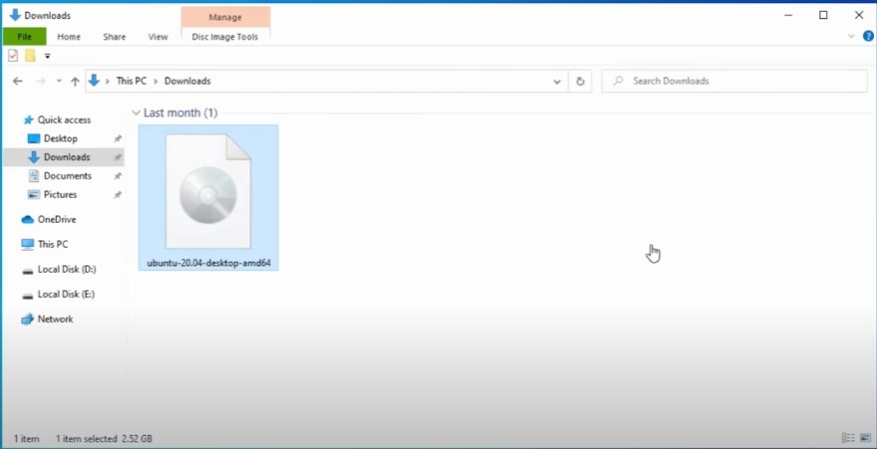This screenshot has height=449, width=877.
Task: Select Downloads in the navigation pane
Action: [x=67, y=157]
